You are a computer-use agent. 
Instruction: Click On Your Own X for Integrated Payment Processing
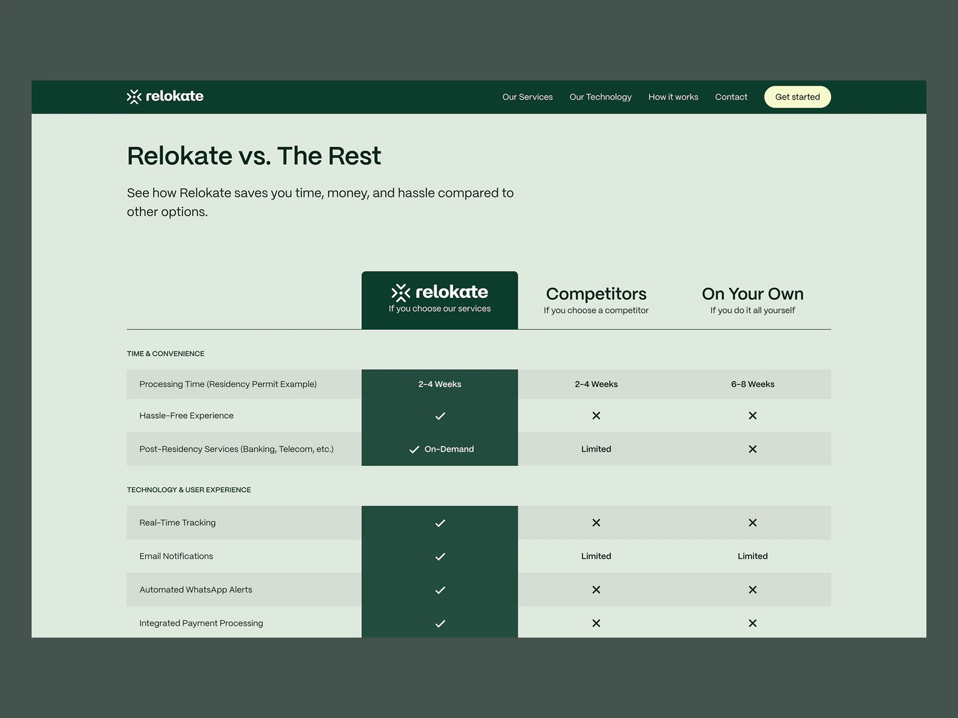pyautogui.click(x=752, y=623)
